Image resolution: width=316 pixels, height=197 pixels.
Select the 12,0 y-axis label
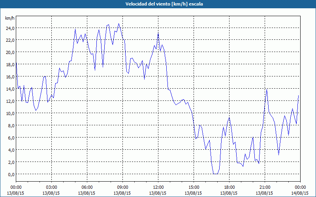11,101
